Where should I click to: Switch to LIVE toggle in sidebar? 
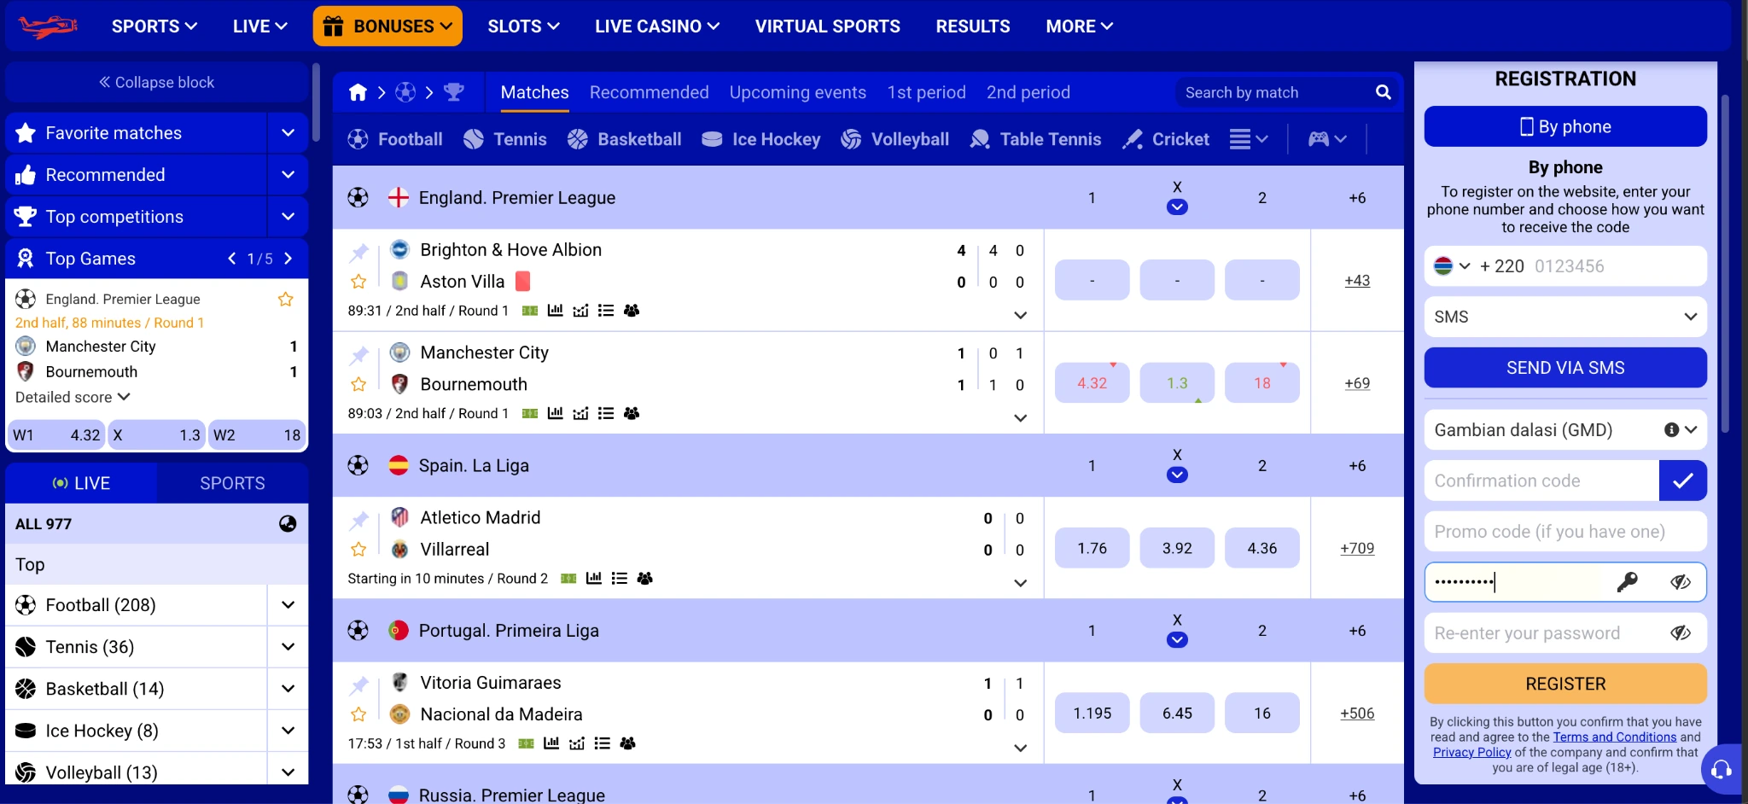81,483
